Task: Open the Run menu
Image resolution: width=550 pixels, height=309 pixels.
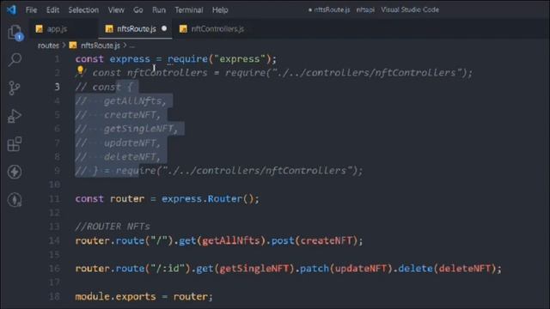Action: [x=159, y=9]
